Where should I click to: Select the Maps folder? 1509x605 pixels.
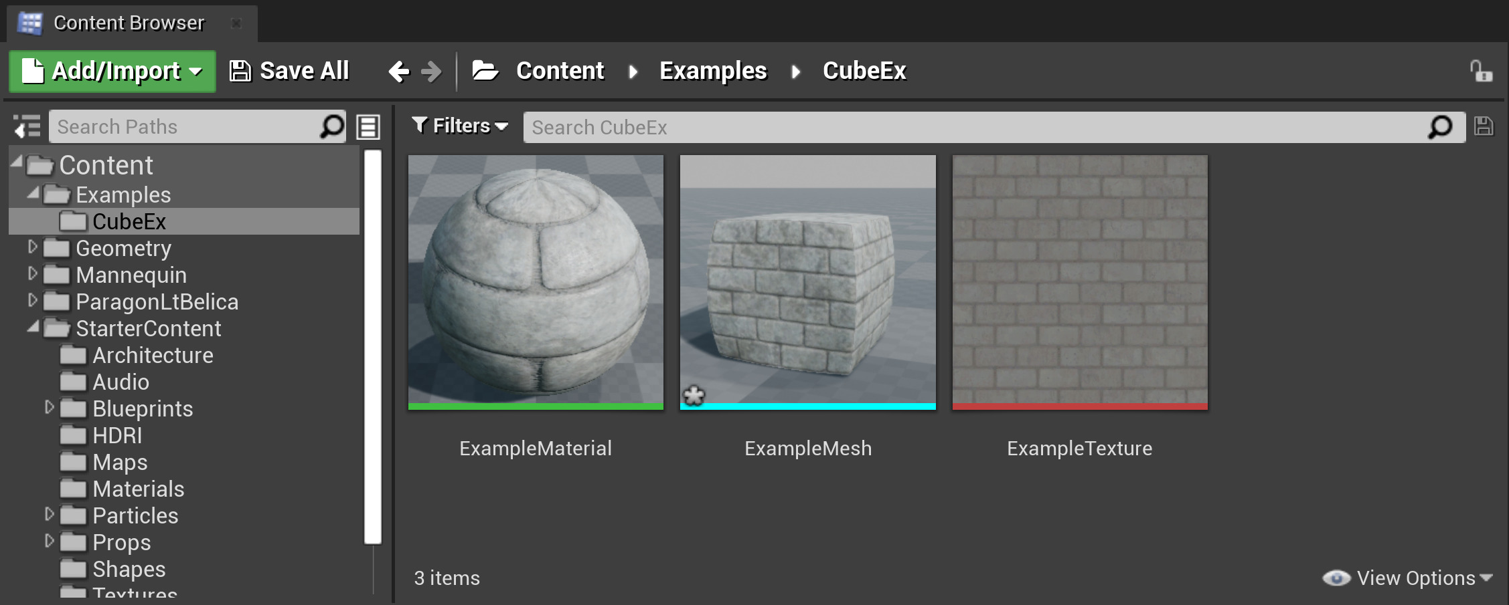click(184, 462)
